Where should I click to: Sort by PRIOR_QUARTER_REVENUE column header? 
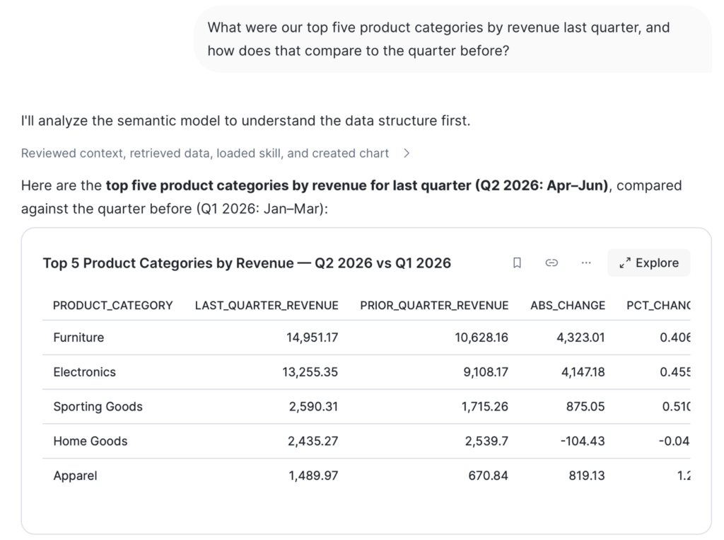[434, 305]
